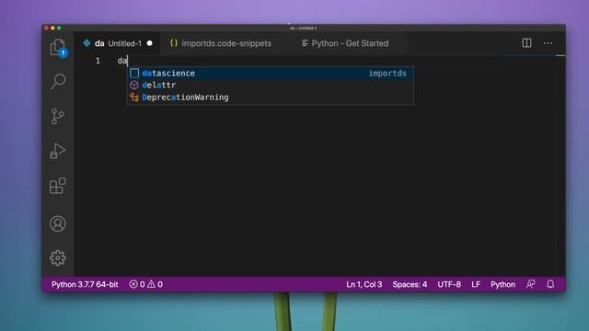
Task: Click the feedback icon in status bar
Action: 530,284
